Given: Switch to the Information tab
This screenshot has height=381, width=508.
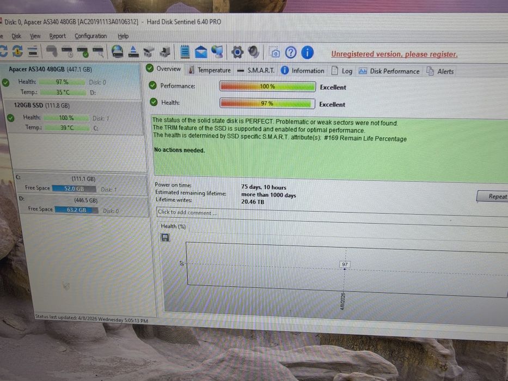Looking at the screenshot, I should (303, 71).
